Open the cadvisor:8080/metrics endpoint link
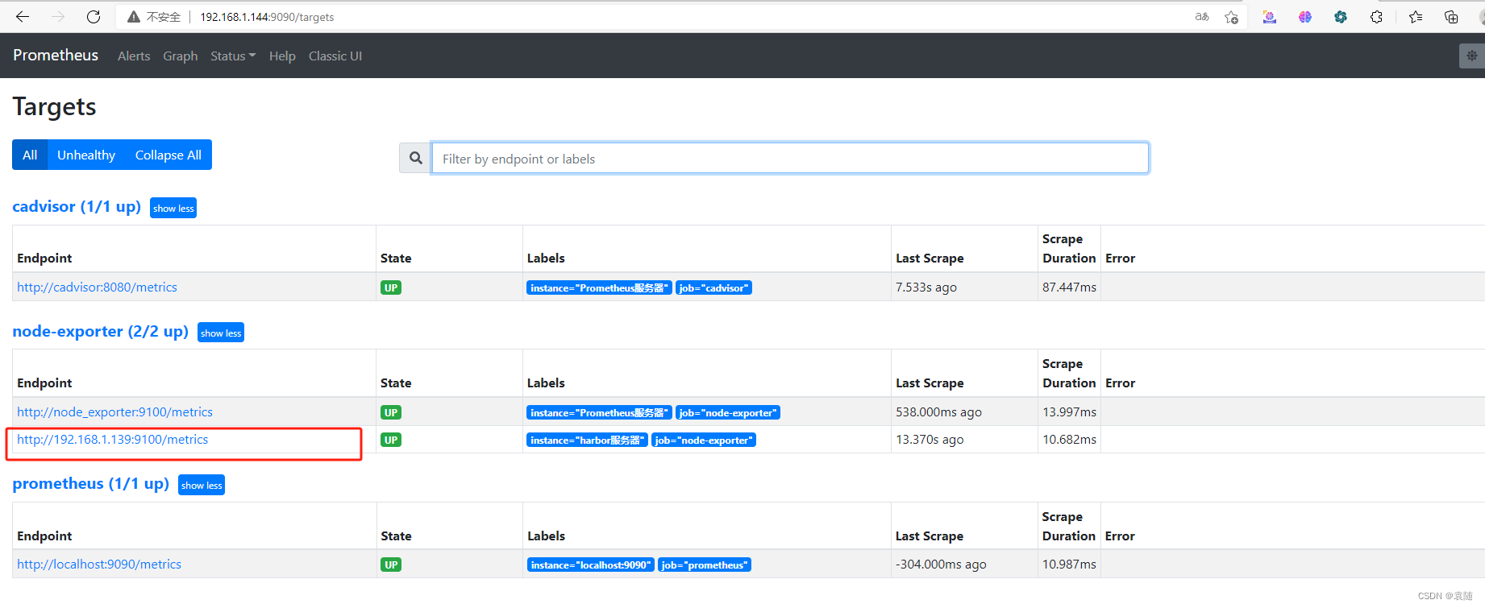This screenshot has width=1485, height=608. coord(97,287)
